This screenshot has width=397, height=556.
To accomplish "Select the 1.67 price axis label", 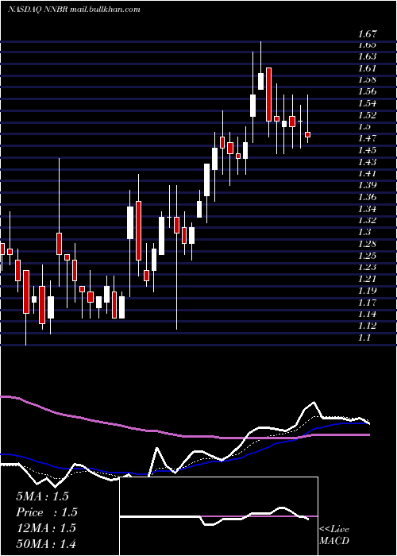I will tap(367, 34).
